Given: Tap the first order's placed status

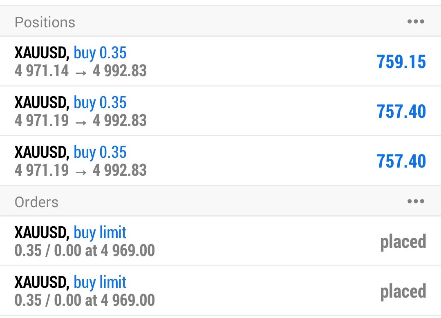Looking at the screenshot, I should coord(403,242).
